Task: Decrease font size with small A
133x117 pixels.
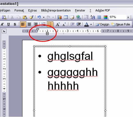Action: click(x=64, y=24)
